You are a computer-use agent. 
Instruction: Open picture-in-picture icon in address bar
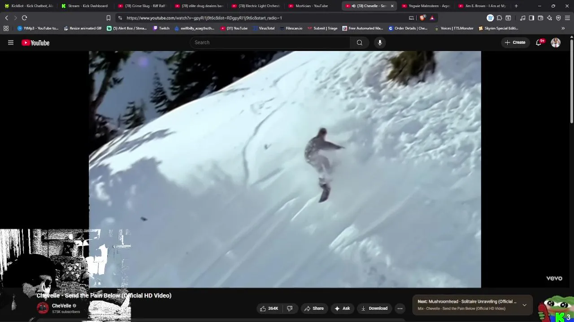411,18
